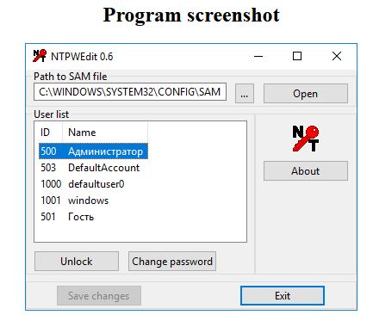The width and height of the screenshot is (373, 321).
Task: Minimize the NTPWEdit window
Action: click(x=258, y=56)
